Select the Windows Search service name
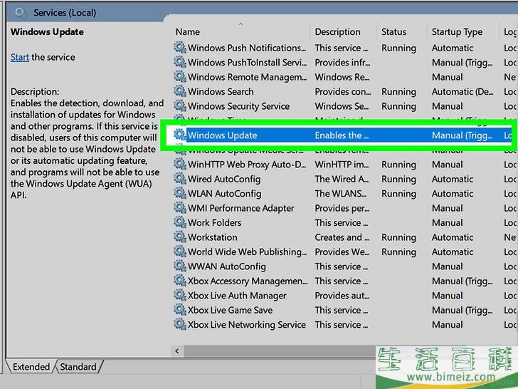The width and height of the screenshot is (518, 389). 221,92
